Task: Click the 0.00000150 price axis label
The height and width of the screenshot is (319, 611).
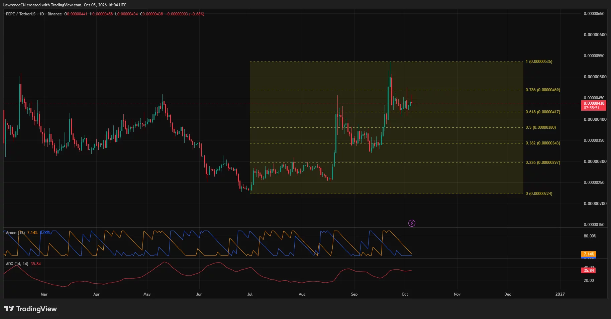Action: [594, 225]
